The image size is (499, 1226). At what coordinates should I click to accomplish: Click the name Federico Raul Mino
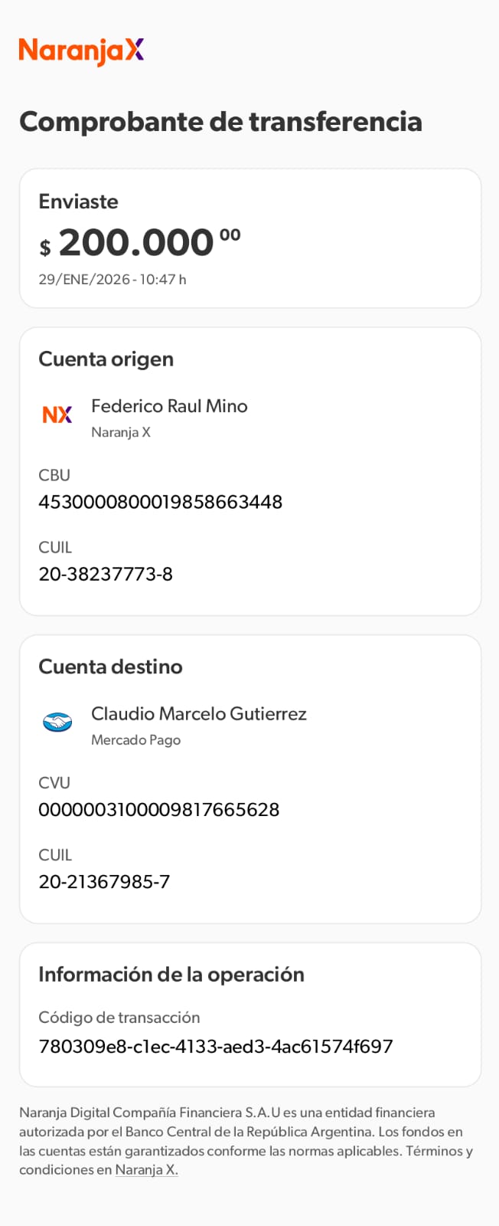(169, 406)
